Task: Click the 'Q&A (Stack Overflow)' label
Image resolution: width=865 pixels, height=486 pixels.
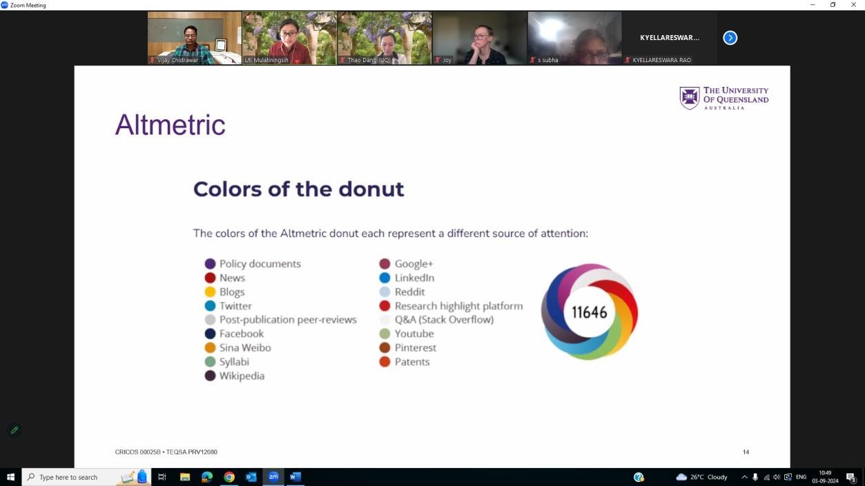Action: (444, 320)
